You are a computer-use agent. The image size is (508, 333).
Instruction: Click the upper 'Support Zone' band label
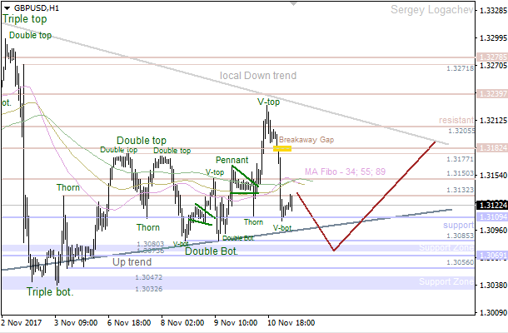445,248
